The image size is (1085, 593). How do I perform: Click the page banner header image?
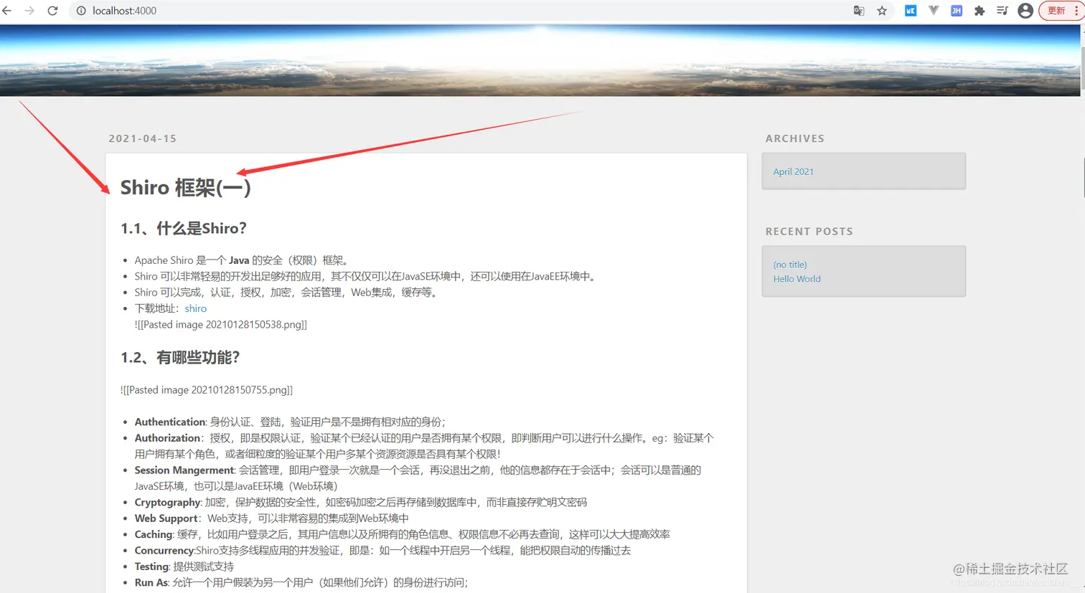(x=540, y=60)
